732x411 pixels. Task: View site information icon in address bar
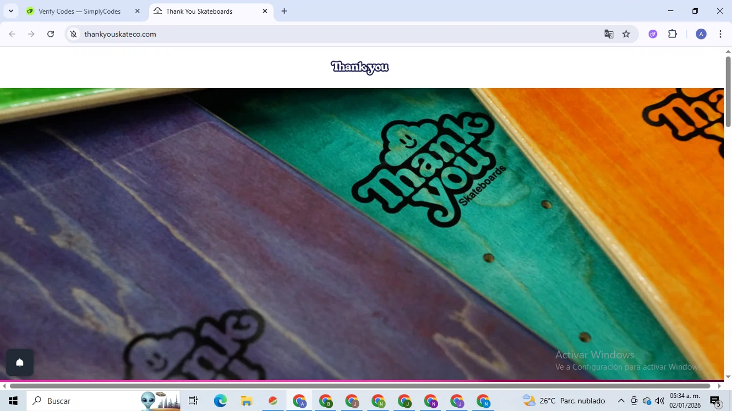[x=74, y=34]
